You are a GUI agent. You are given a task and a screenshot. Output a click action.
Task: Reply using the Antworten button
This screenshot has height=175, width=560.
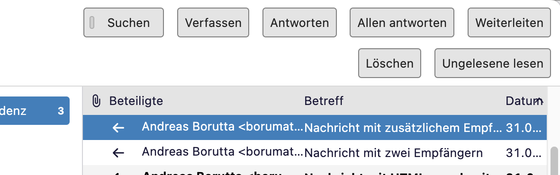(x=299, y=22)
